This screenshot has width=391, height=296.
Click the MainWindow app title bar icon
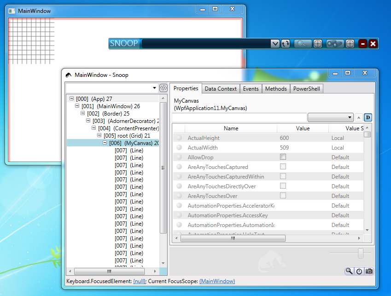(x=12, y=11)
